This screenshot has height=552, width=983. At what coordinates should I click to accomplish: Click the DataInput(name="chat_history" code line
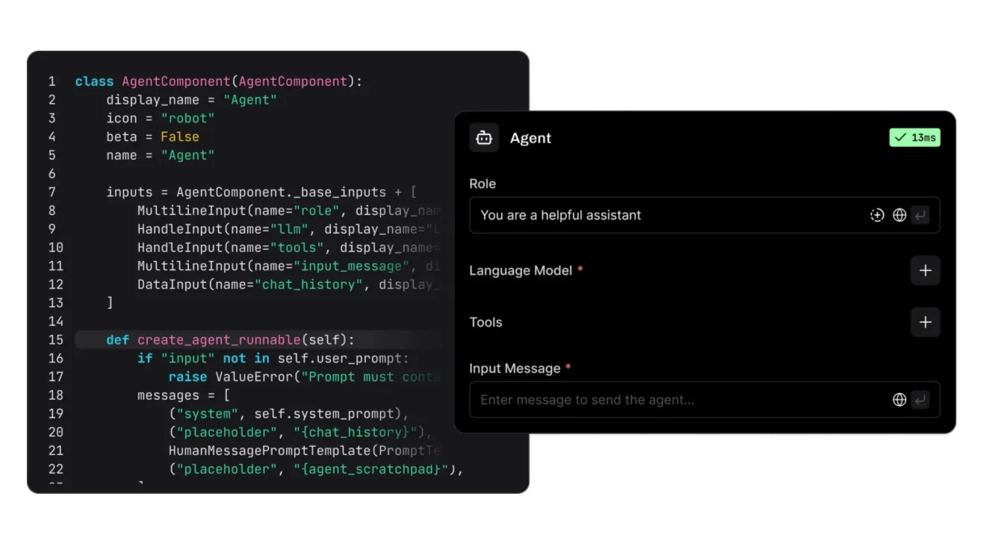pyautogui.click(x=290, y=285)
